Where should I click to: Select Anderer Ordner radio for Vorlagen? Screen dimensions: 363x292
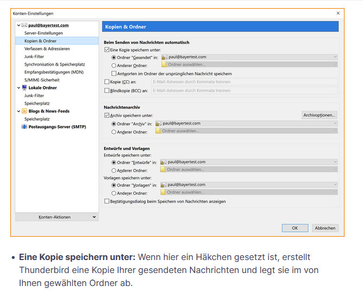113,193
